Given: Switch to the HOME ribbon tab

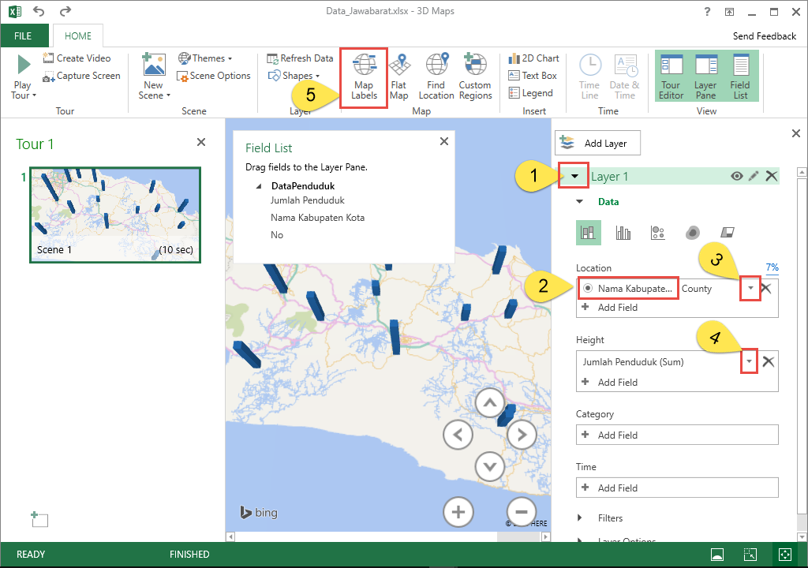Looking at the screenshot, I should pos(77,35).
